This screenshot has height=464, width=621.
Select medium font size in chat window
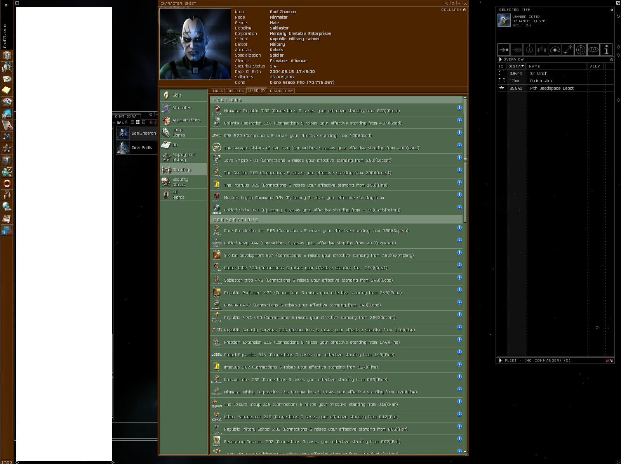(119, 122)
